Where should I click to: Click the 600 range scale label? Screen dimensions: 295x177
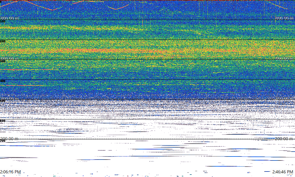[3, 121]
